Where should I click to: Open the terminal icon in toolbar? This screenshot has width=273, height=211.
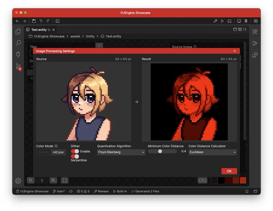(57, 21)
